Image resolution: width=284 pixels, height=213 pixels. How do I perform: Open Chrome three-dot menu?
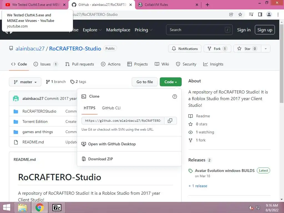click(x=278, y=14)
